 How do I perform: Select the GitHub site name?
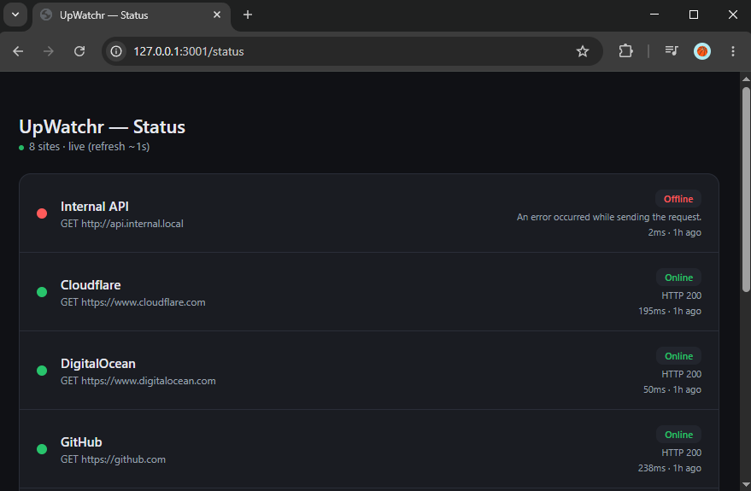tap(81, 441)
